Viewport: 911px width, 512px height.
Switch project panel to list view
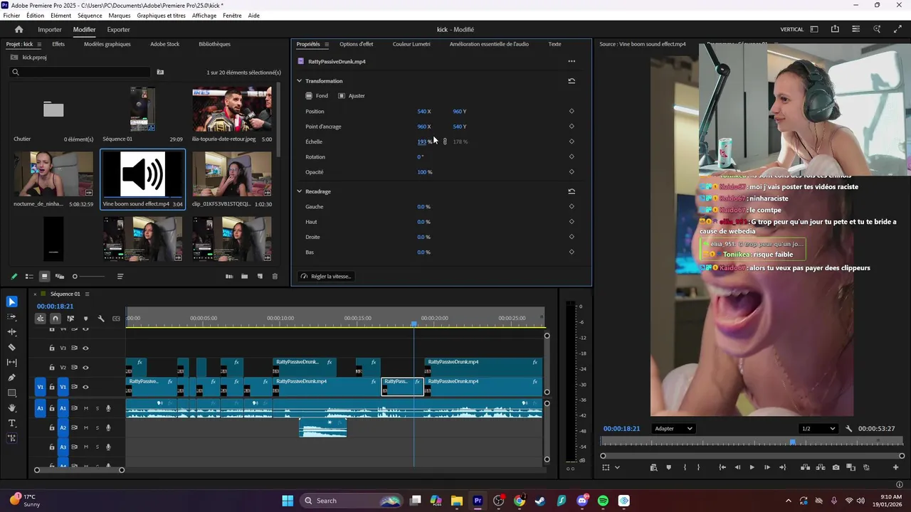(x=29, y=277)
